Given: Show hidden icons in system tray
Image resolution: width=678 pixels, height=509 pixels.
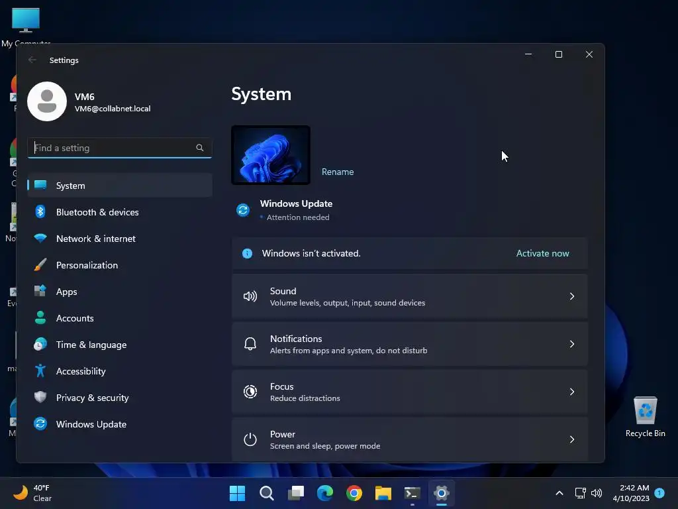Looking at the screenshot, I should coord(559,493).
